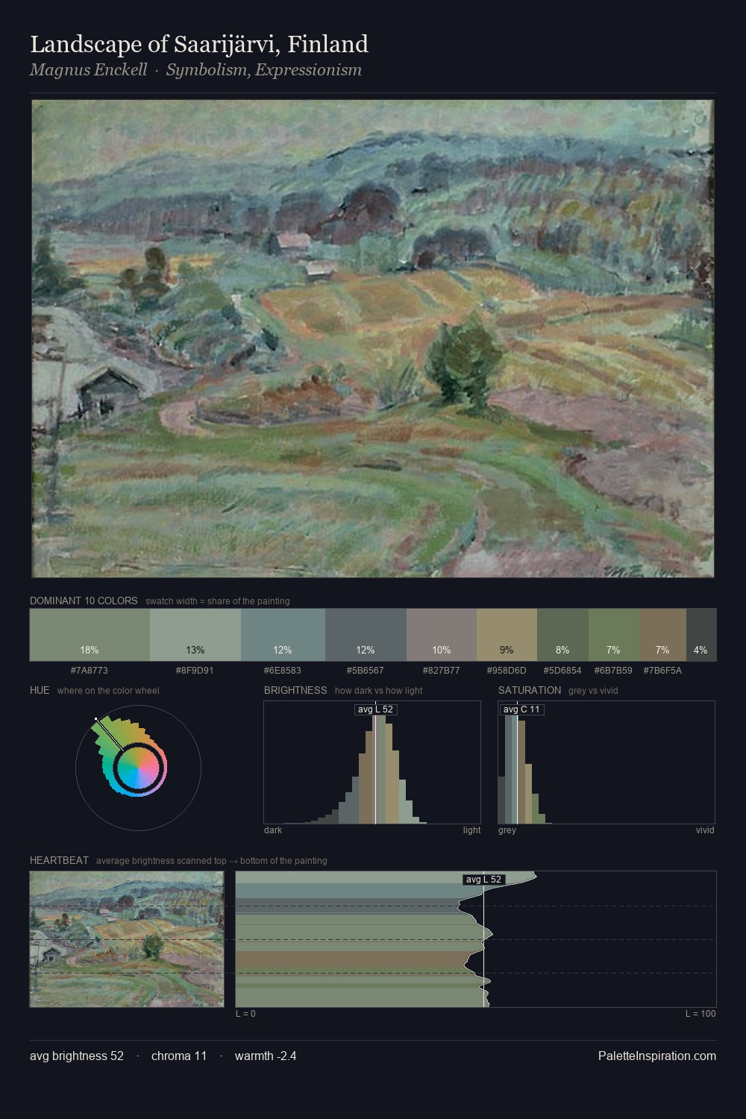The height and width of the screenshot is (1119, 746).
Task: Click the 'light' axis label
Action: click(472, 830)
